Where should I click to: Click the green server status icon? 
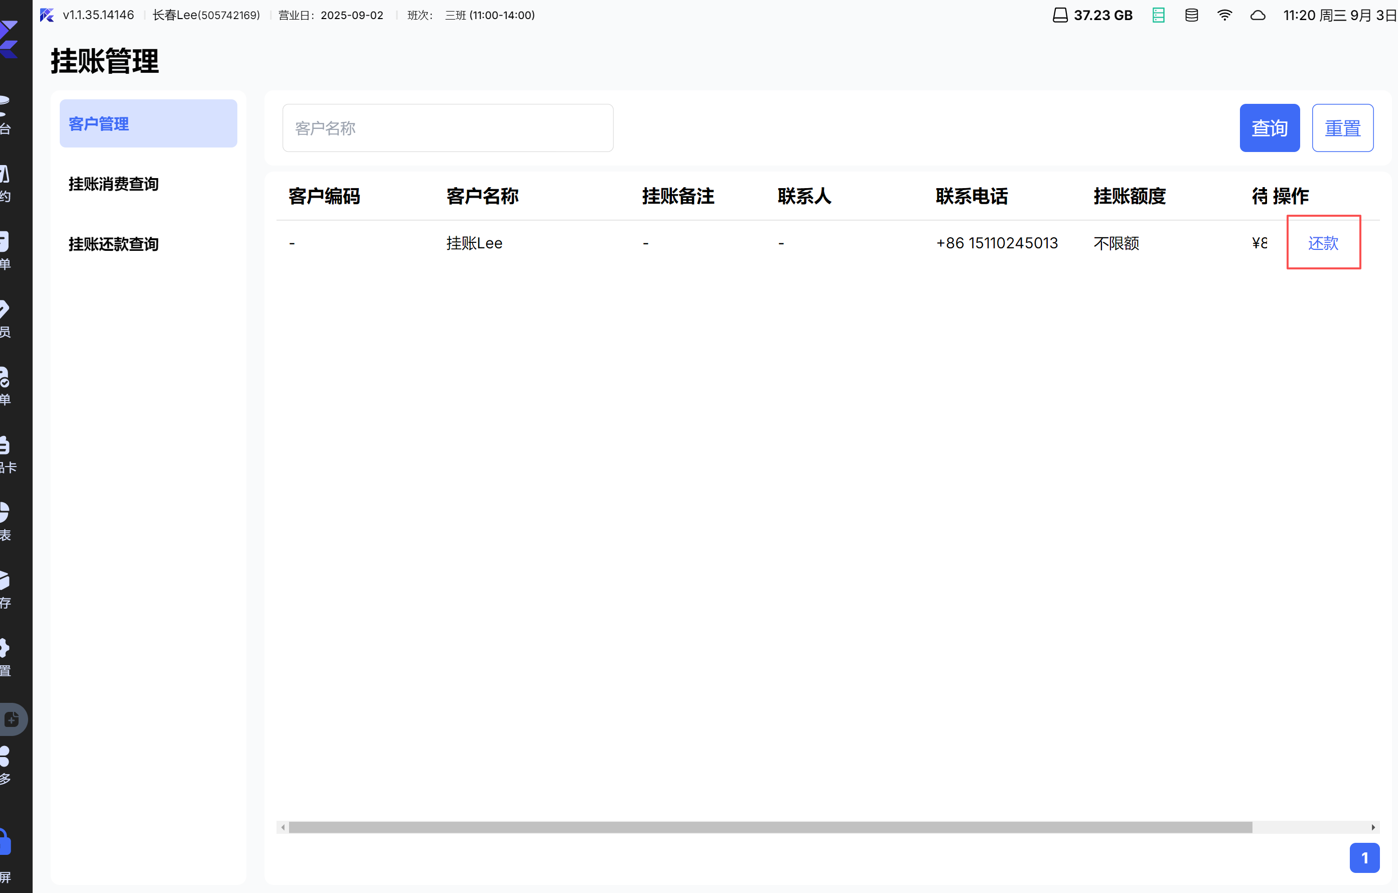[x=1158, y=15]
